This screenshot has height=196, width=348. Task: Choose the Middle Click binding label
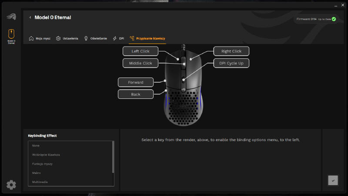click(x=140, y=63)
